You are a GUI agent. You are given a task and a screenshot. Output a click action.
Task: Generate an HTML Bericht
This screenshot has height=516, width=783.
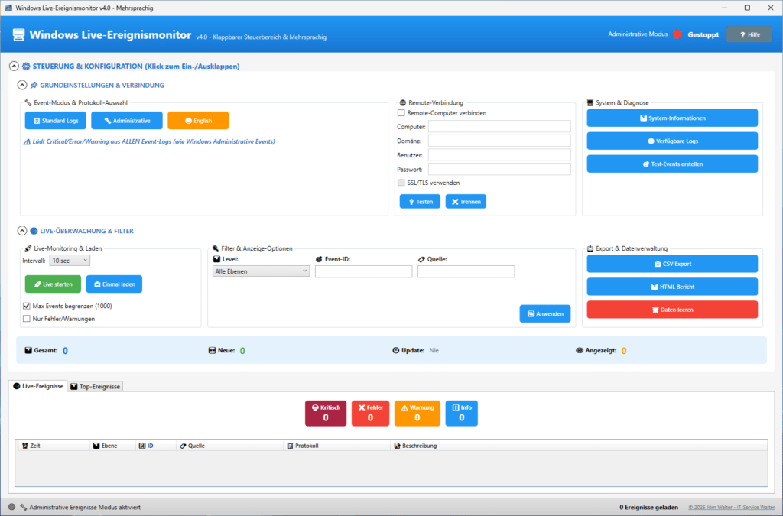click(x=671, y=287)
